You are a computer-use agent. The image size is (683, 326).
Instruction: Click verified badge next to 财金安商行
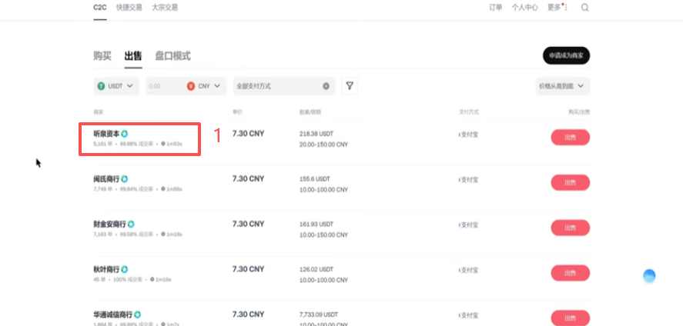131,224
